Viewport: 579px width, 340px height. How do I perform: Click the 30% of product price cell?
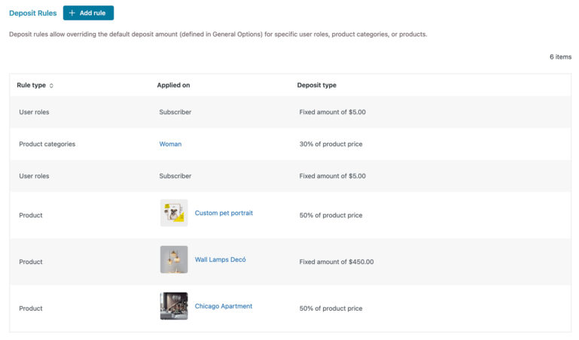click(x=331, y=144)
